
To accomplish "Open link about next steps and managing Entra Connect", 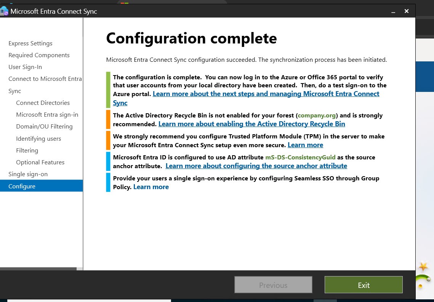I will (x=266, y=94).
